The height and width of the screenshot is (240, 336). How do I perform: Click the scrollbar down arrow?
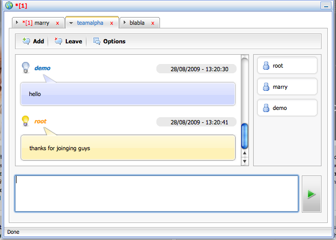tap(244, 162)
